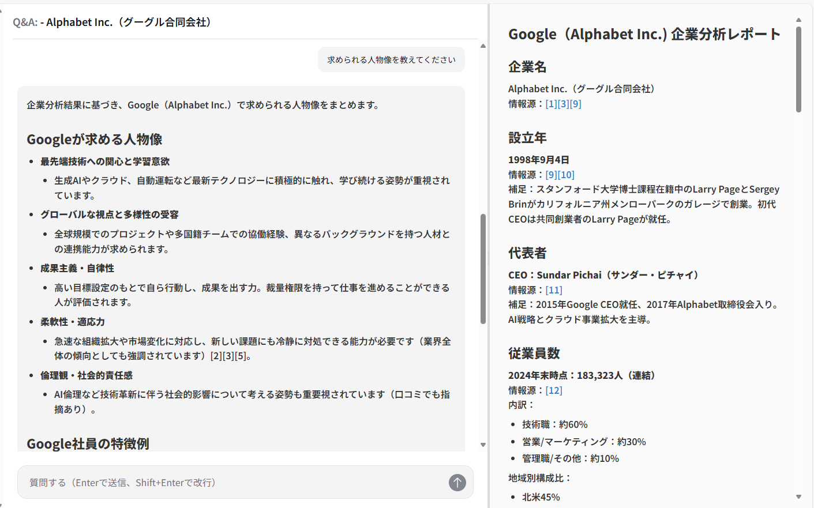Click the 代表者 section heading
The width and height of the screenshot is (814, 508).
[527, 253]
